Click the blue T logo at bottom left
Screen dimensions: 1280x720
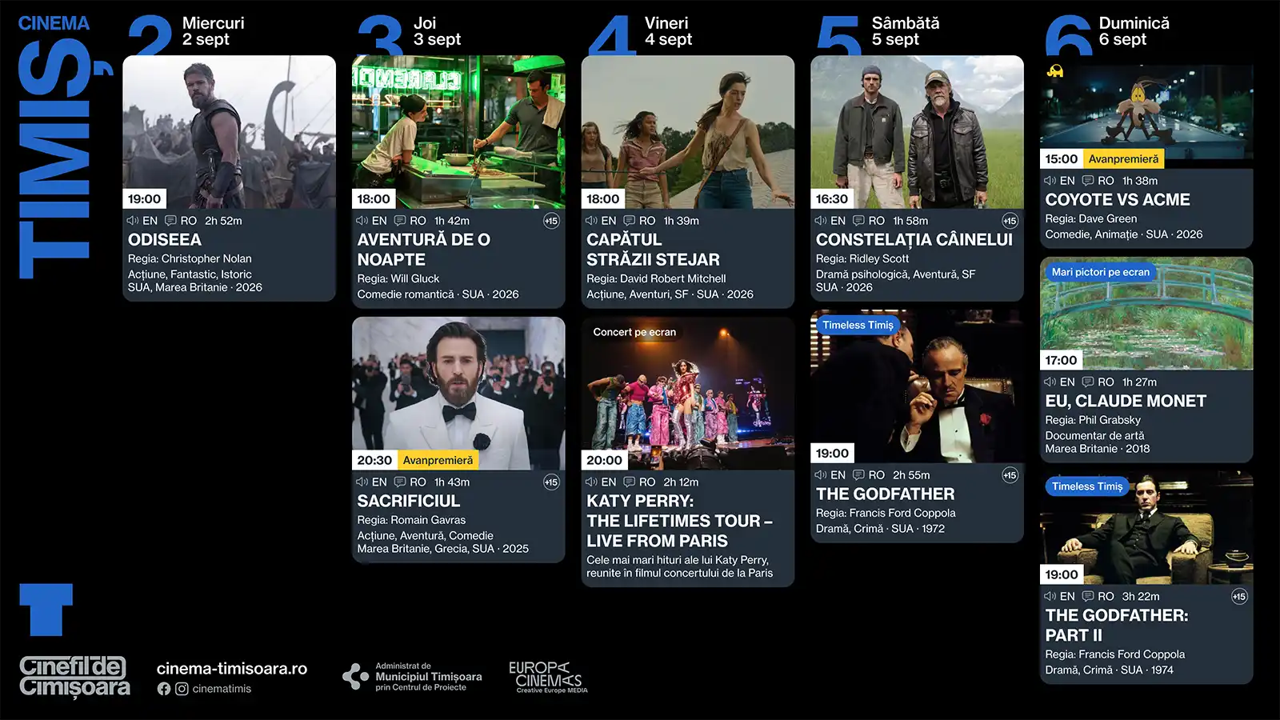click(x=46, y=610)
